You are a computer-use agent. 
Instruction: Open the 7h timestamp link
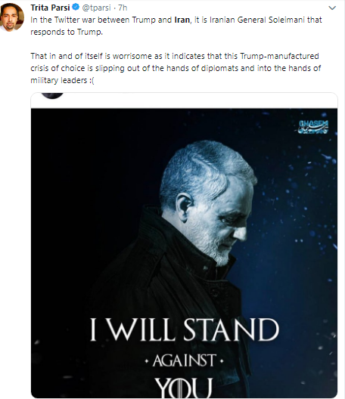[123, 8]
